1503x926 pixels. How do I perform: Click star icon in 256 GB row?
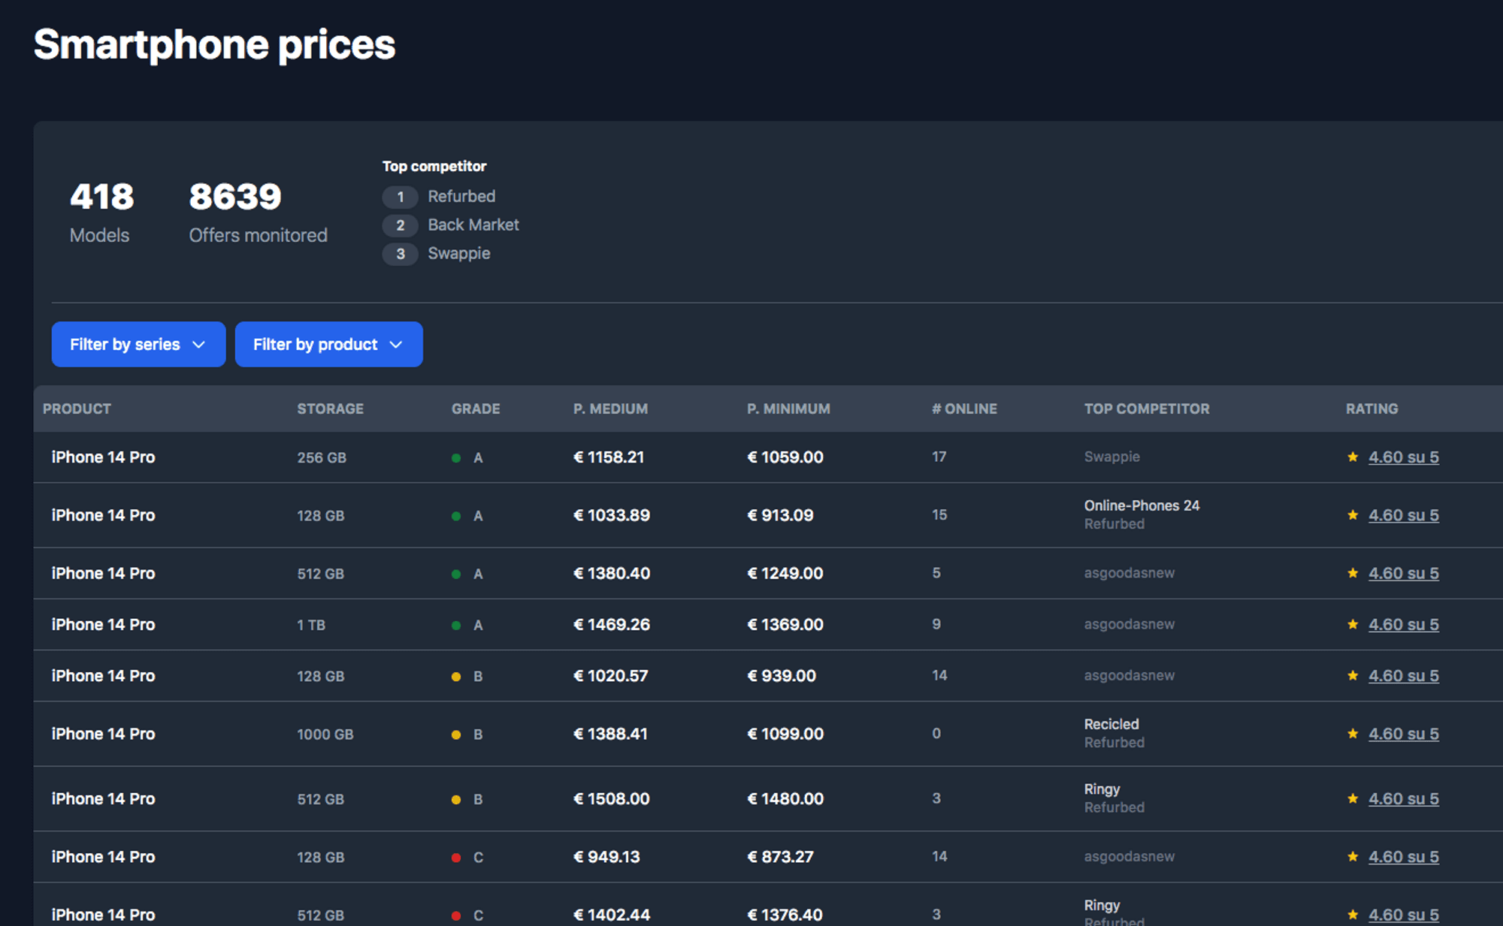point(1353,457)
